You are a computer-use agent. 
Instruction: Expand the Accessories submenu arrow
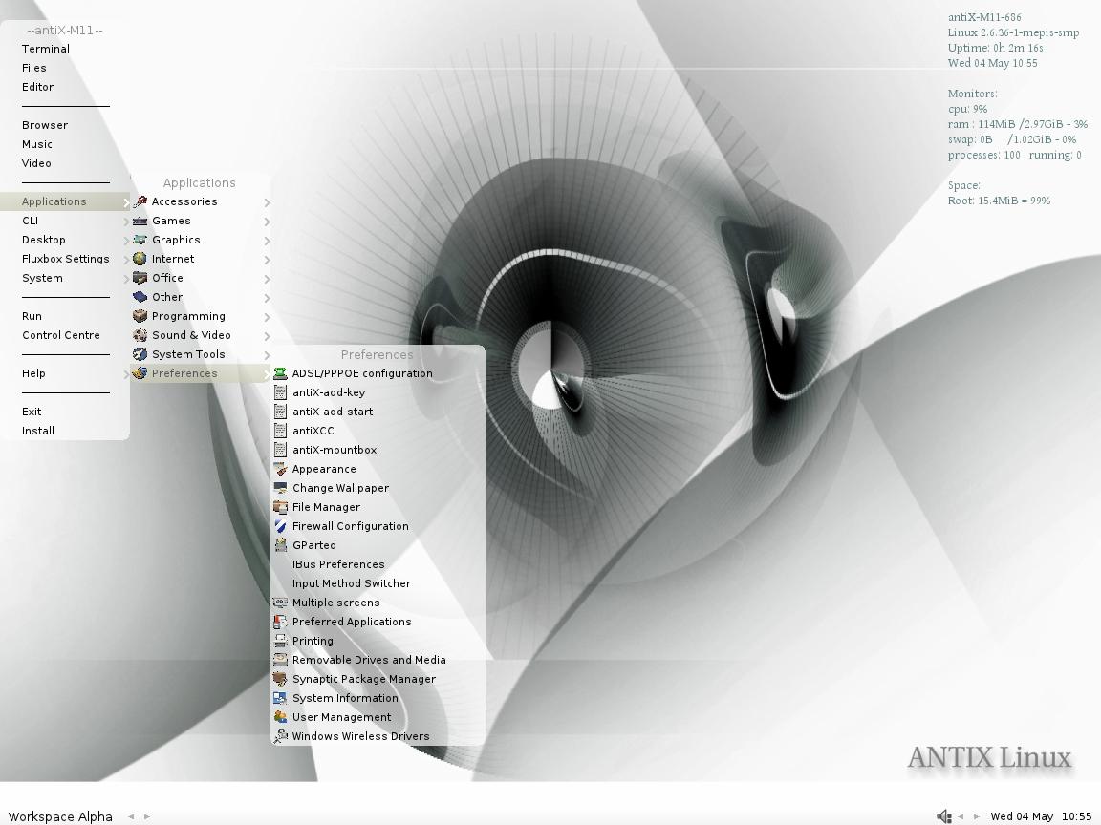267,202
